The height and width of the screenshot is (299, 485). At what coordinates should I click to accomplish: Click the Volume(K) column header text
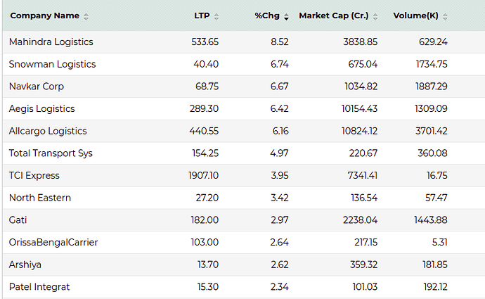415,15
